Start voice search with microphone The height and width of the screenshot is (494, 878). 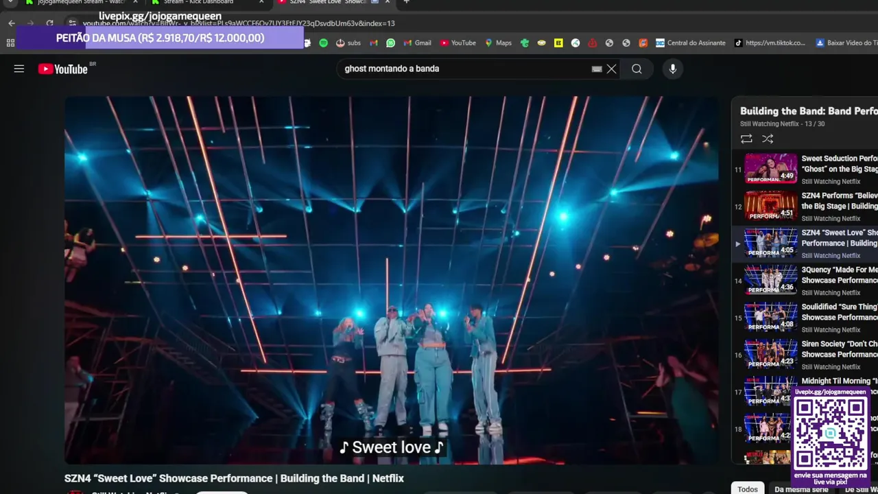click(x=672, y=69)
